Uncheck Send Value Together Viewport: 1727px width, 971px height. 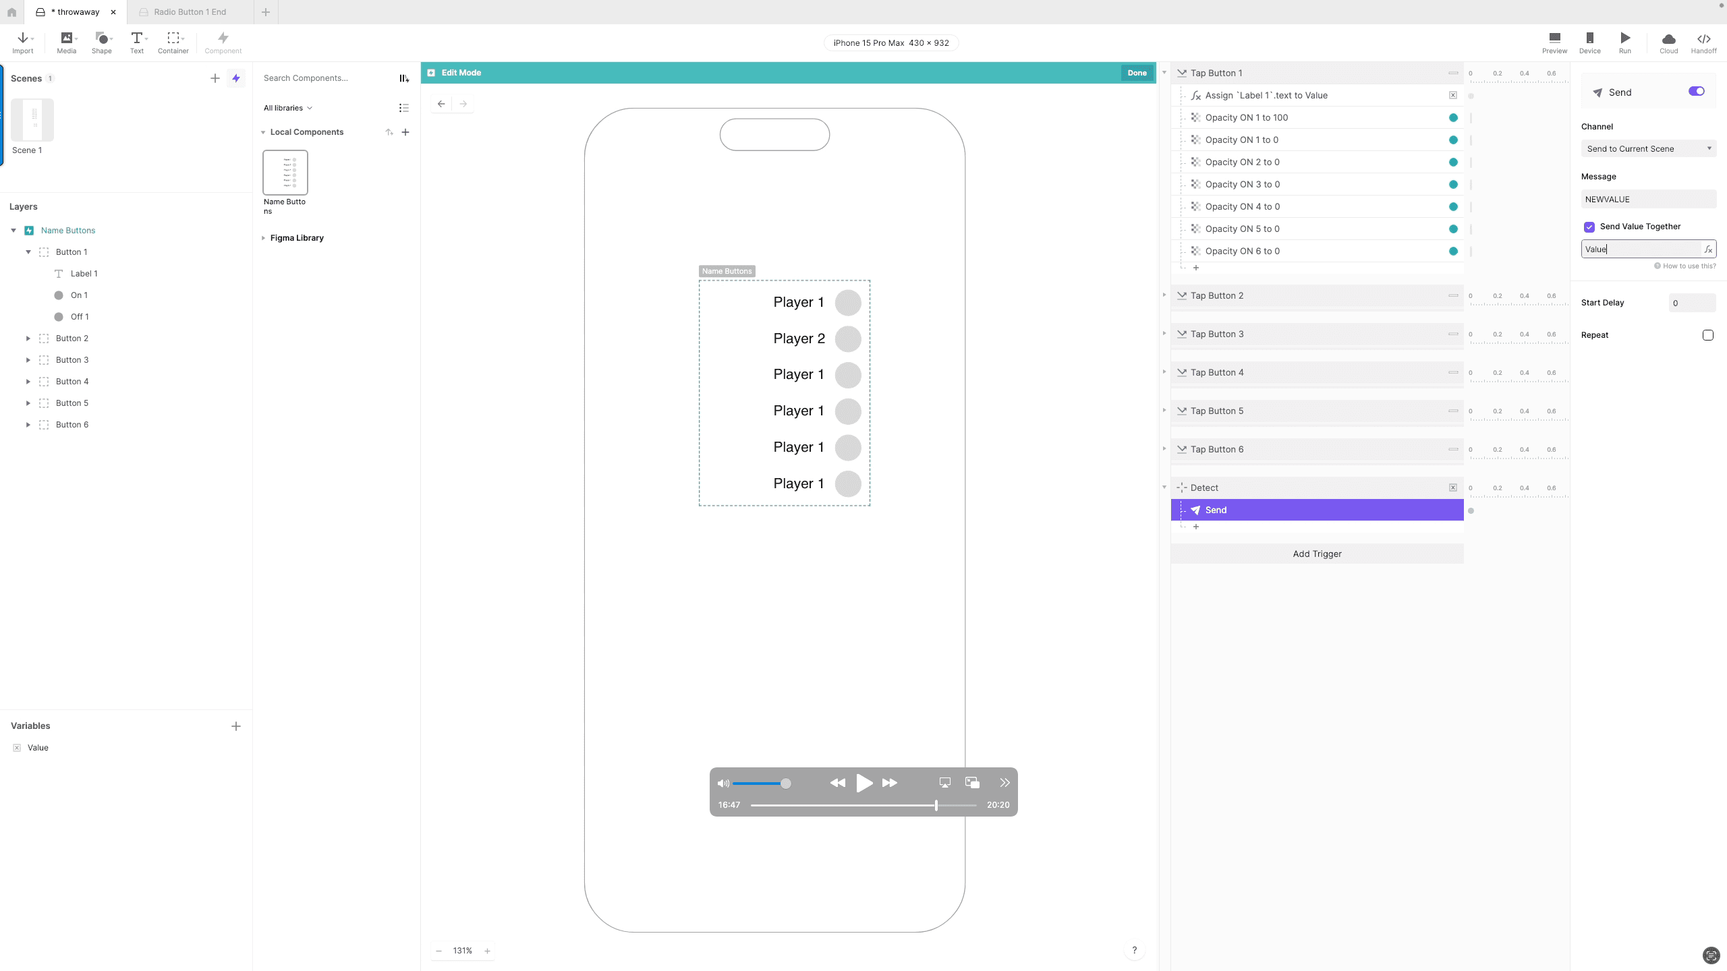click(x=1589, y=227)
